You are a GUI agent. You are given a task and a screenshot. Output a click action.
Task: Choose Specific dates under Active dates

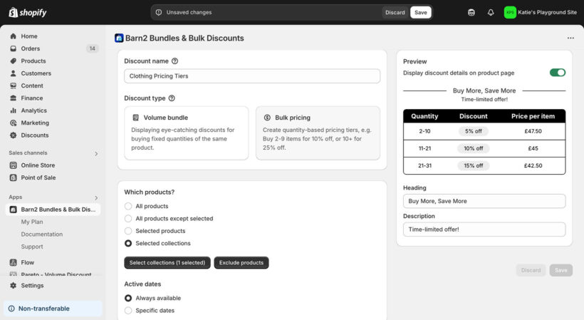128,311
